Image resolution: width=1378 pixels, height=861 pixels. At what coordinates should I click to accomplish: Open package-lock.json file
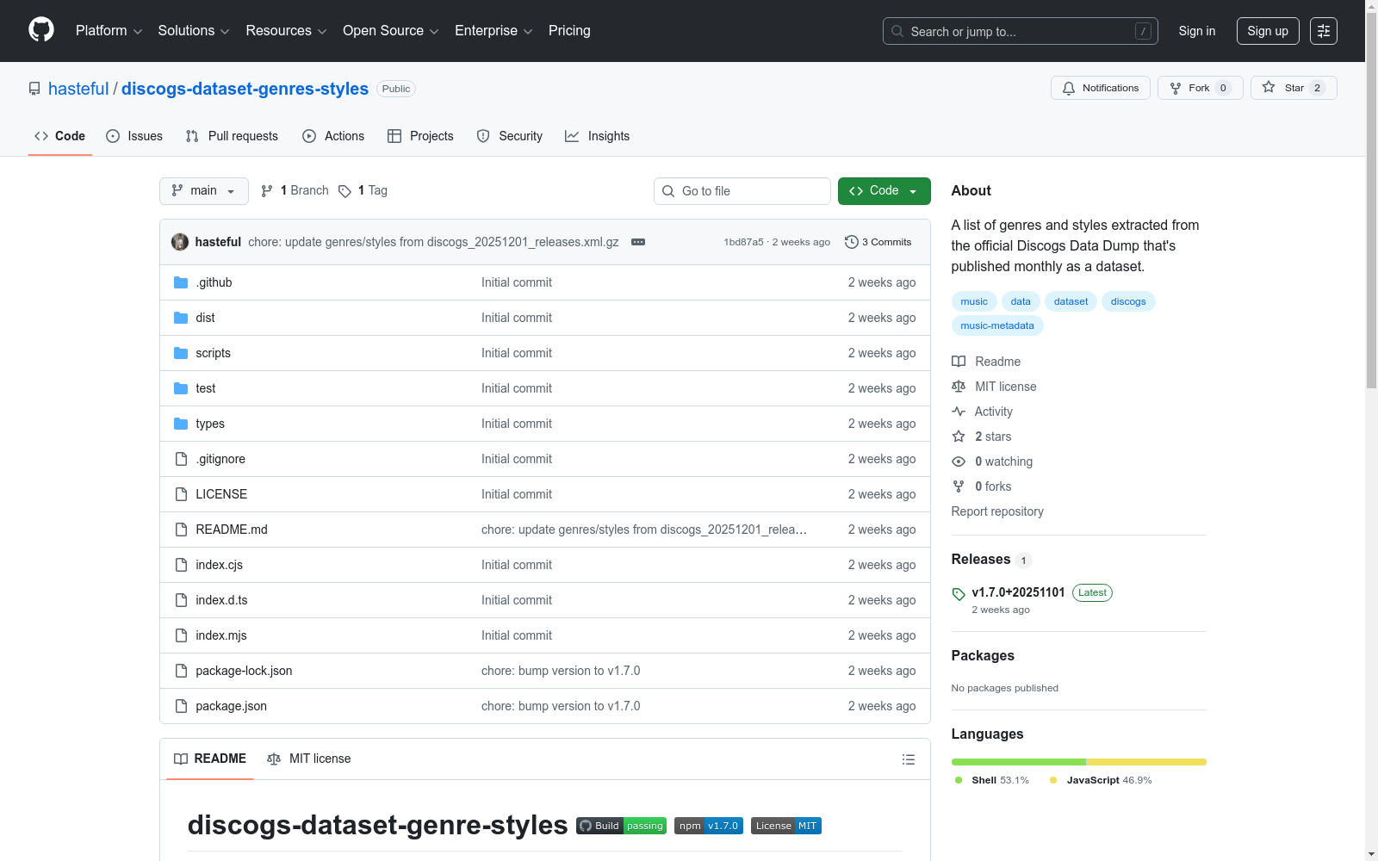point(244,671)
